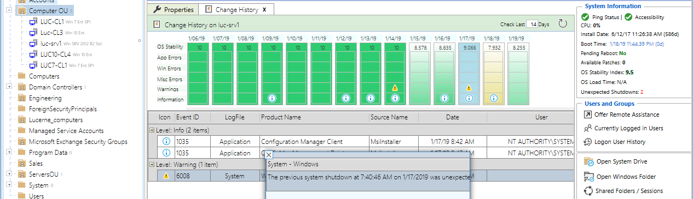Select the event 6008 System row
The width and height of the screenshot is (693, 199).
(x=361, y=176)
